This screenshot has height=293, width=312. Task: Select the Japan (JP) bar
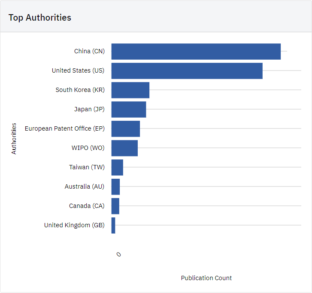click(128, 110)
